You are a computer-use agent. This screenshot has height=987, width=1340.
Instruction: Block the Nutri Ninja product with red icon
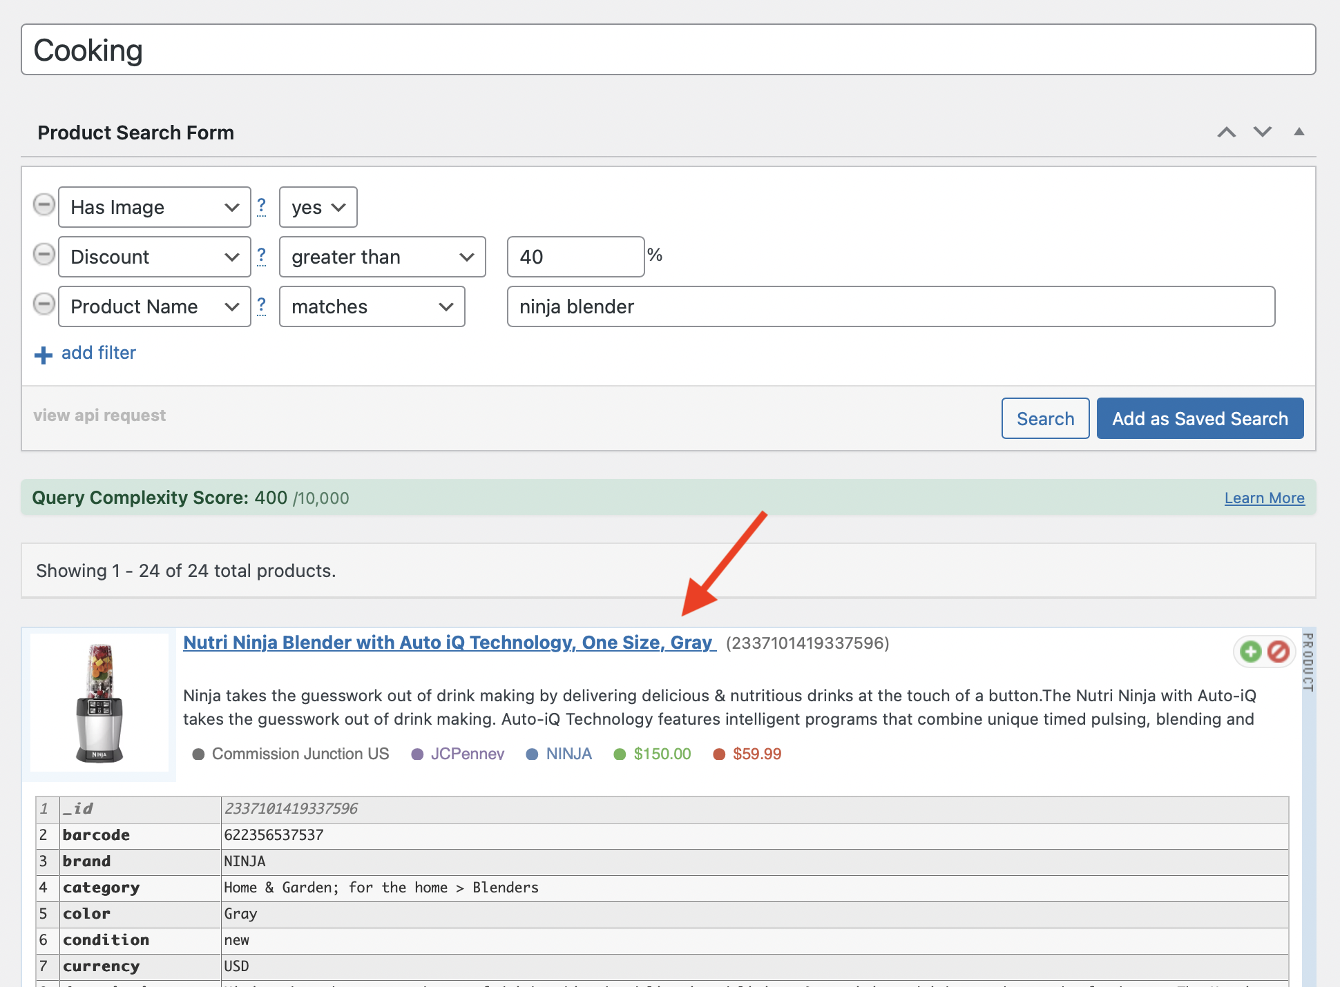(1279, 652)
